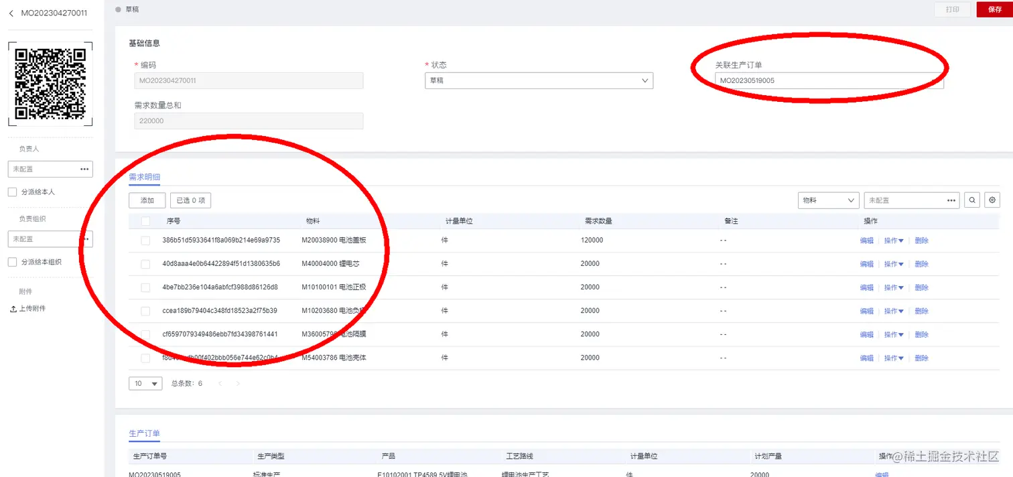The image size is (1013, 477).
Task: Click the QR code image
Action: [x=50, y=84]
